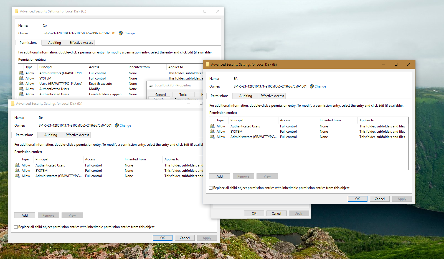The width and height of the screenshot is (444, 259).
Task: Click the drive icon in Local Disk (D:) Properties title
Action: [151, 86]
